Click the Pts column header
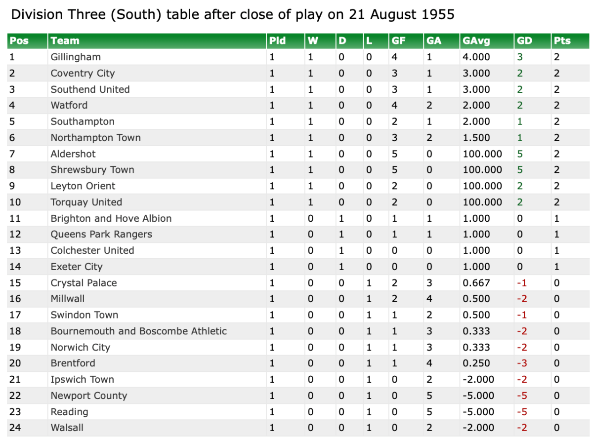 (x=562, y=41)
